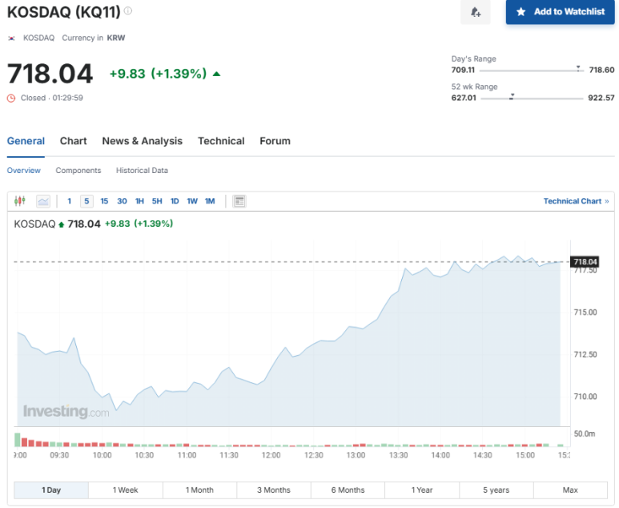Click the +9.83 (+1.39%) change in header
619x508 pixels.
point(158,74)
